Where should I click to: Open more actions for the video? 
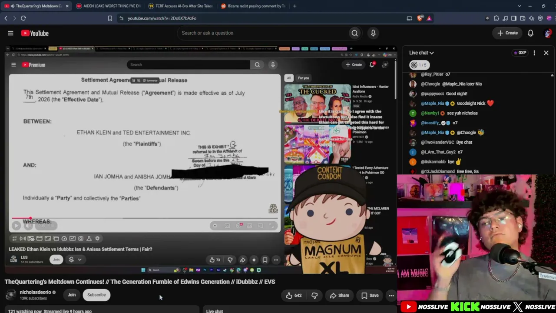click(391, 296)
